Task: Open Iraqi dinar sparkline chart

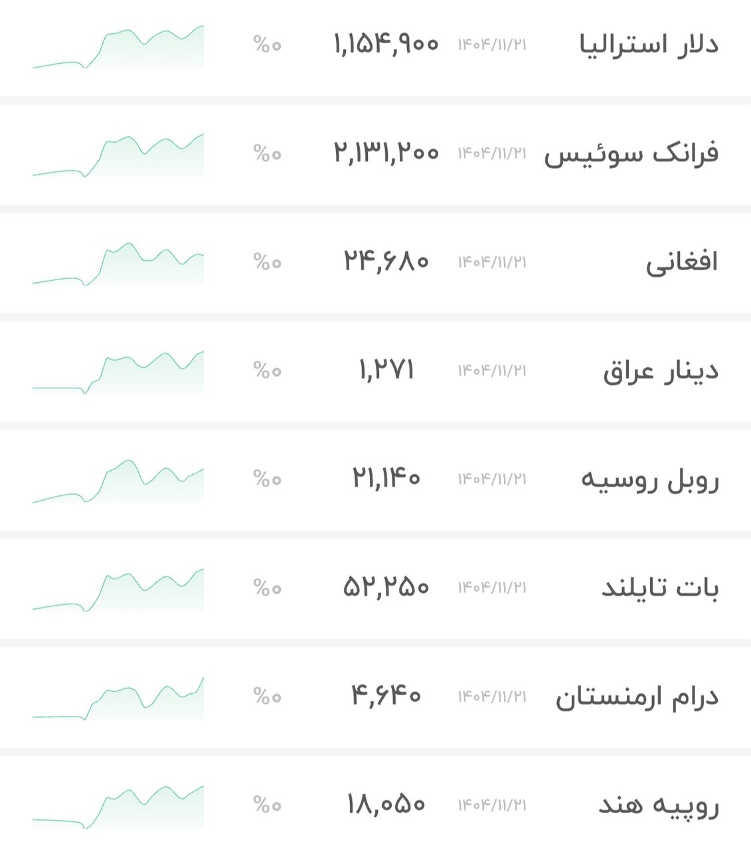Action: coord(118,373)
